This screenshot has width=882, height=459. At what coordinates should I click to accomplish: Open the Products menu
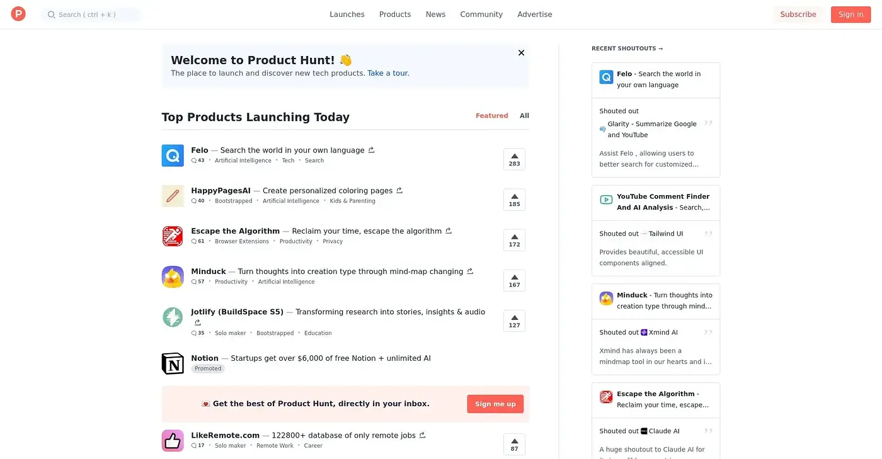click(x=395, y=14)
